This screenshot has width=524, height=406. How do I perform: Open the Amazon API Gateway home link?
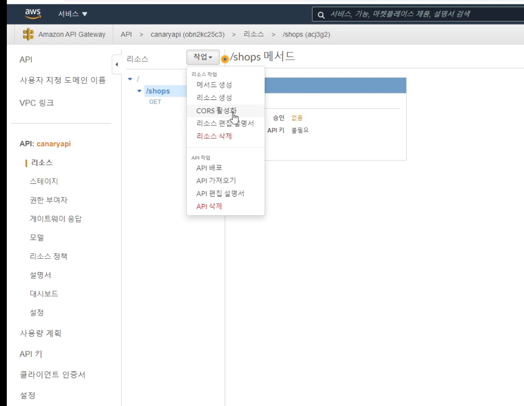pos(72,34)
